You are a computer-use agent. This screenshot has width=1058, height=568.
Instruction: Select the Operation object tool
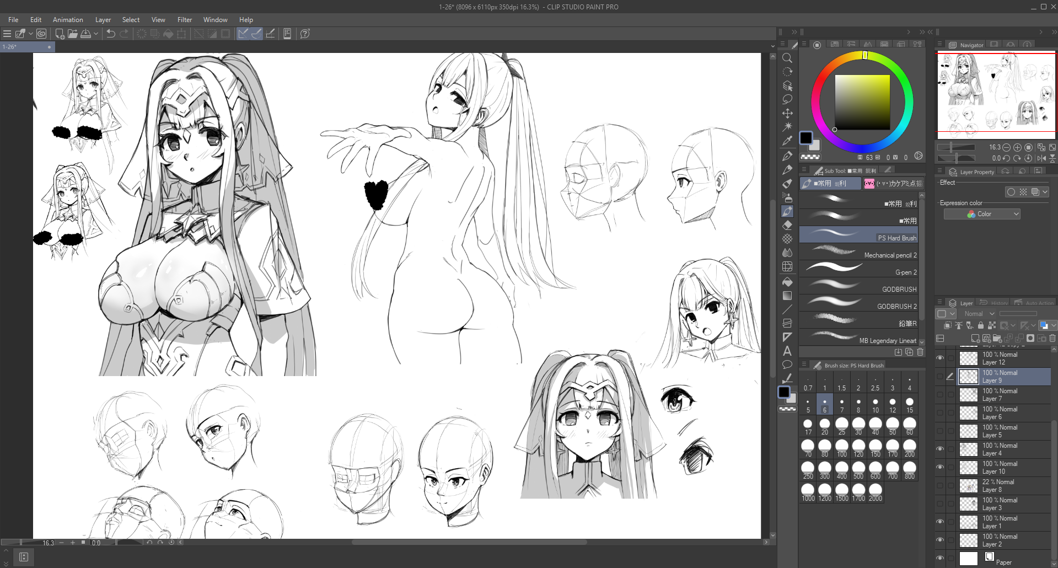click(787, 85)
